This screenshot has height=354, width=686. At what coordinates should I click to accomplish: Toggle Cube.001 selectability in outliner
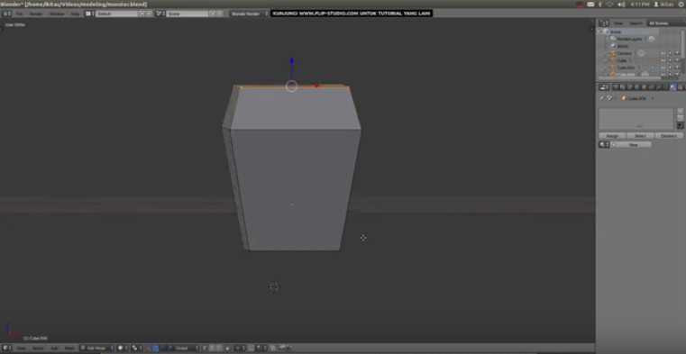(x=671, y=68)
